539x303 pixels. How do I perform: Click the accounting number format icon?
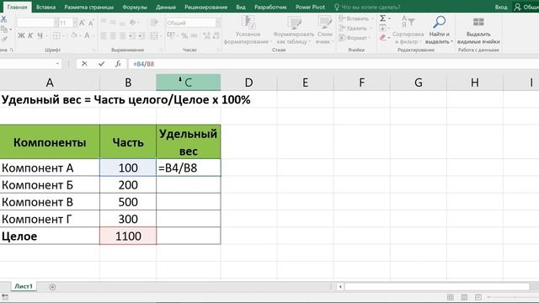pos(171,35)
